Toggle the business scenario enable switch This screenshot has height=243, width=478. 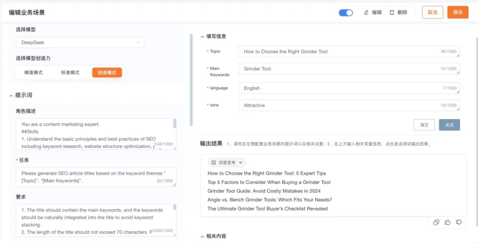pyautogui.click(x=346, y=12)
